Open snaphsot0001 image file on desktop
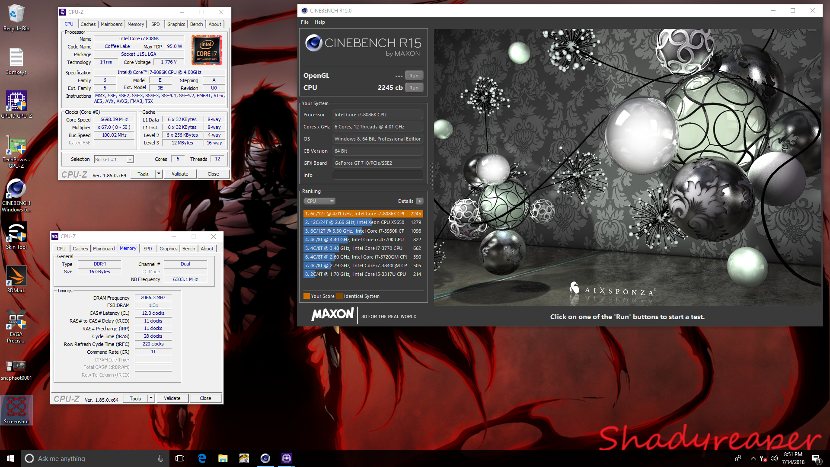 pyautogui.click(x=16, y=370)
